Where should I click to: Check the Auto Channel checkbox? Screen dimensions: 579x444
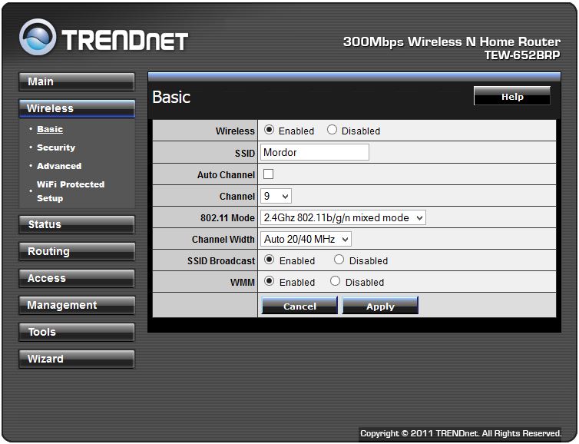click(x=269, y=174)
